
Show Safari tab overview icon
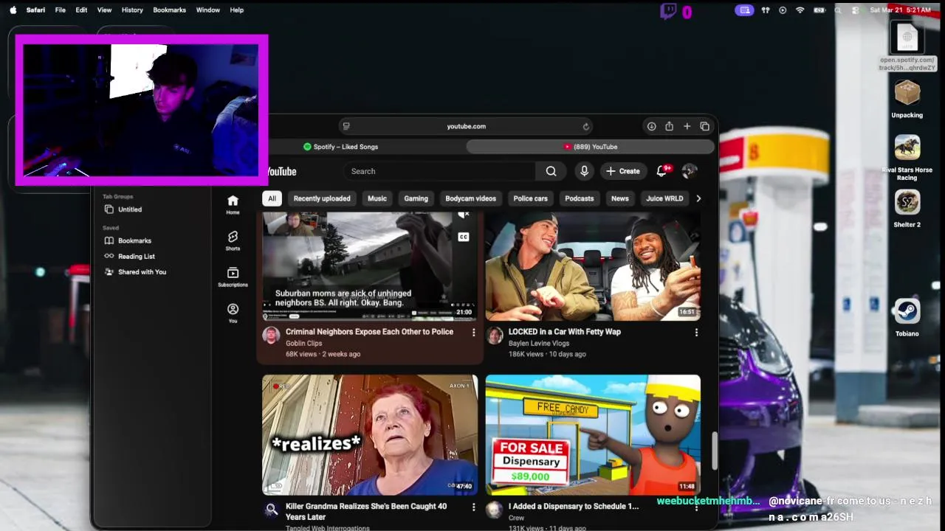click(704, 126)
